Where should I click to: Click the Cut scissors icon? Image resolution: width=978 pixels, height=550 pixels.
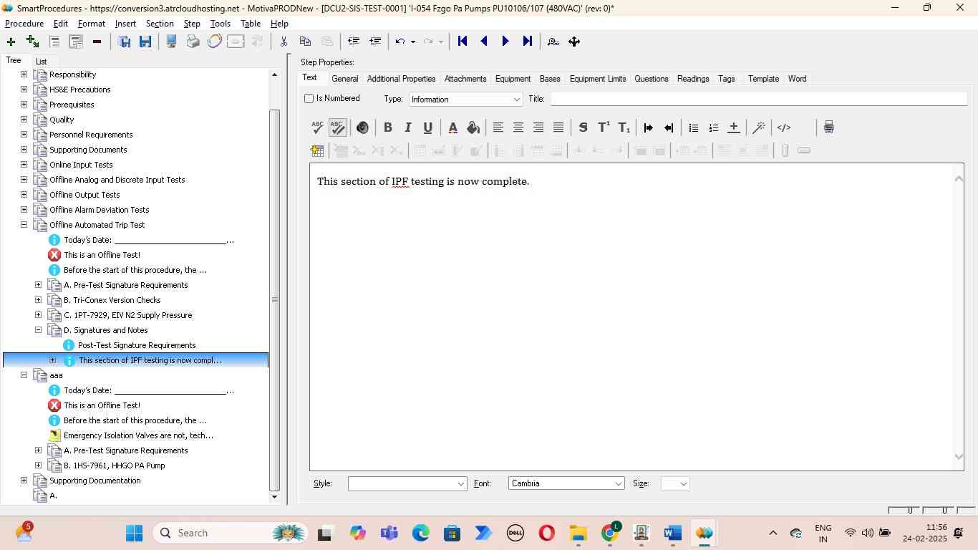pyautogui.click(x=284, y=42)
